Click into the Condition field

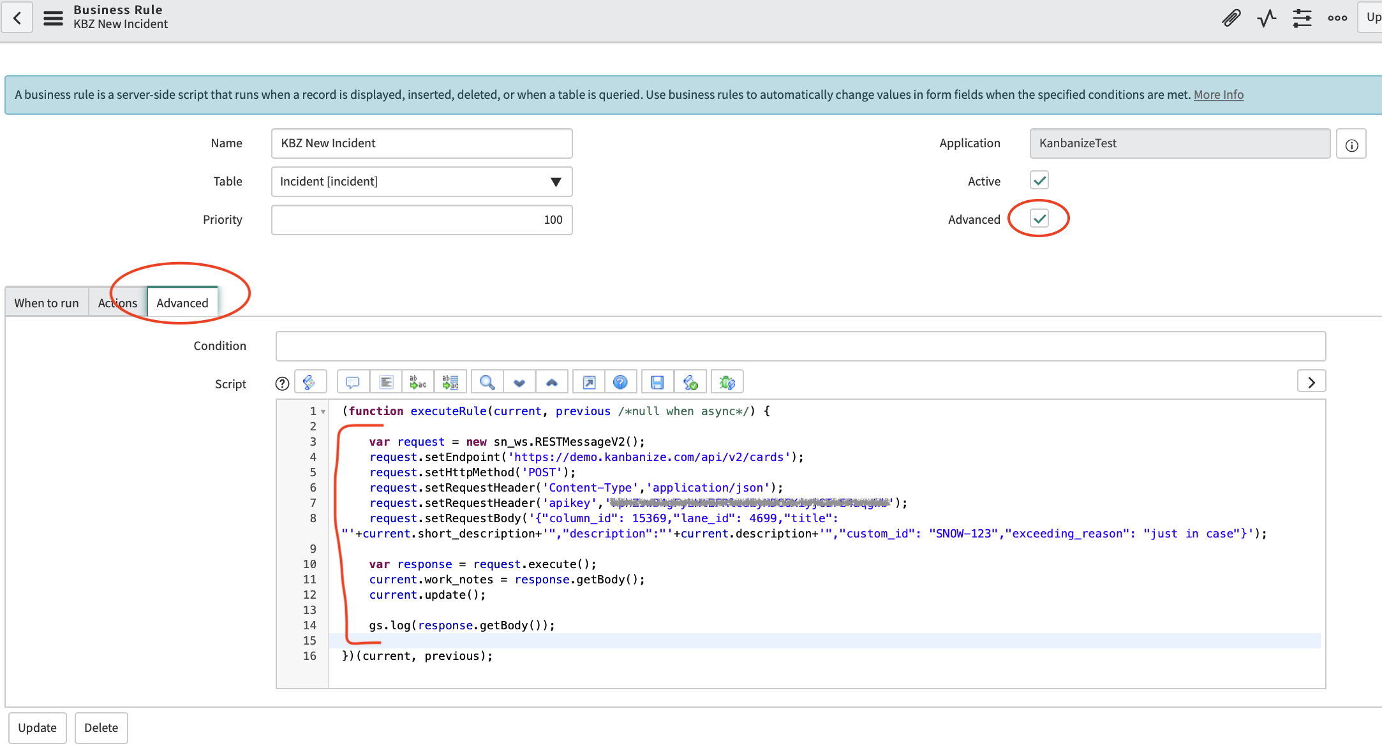click(x=801, y=346)
